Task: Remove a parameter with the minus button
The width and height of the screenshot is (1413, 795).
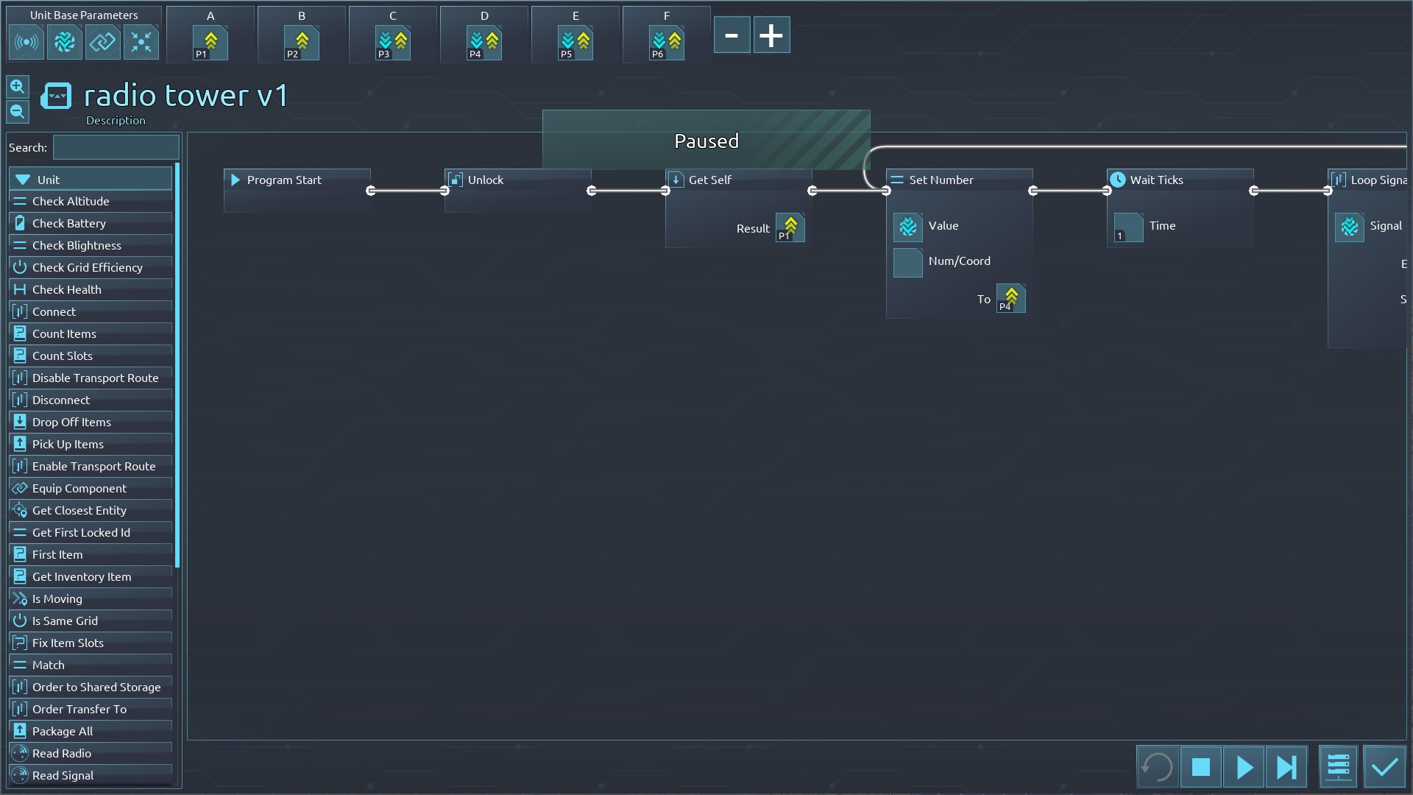Action: [732, 35]
